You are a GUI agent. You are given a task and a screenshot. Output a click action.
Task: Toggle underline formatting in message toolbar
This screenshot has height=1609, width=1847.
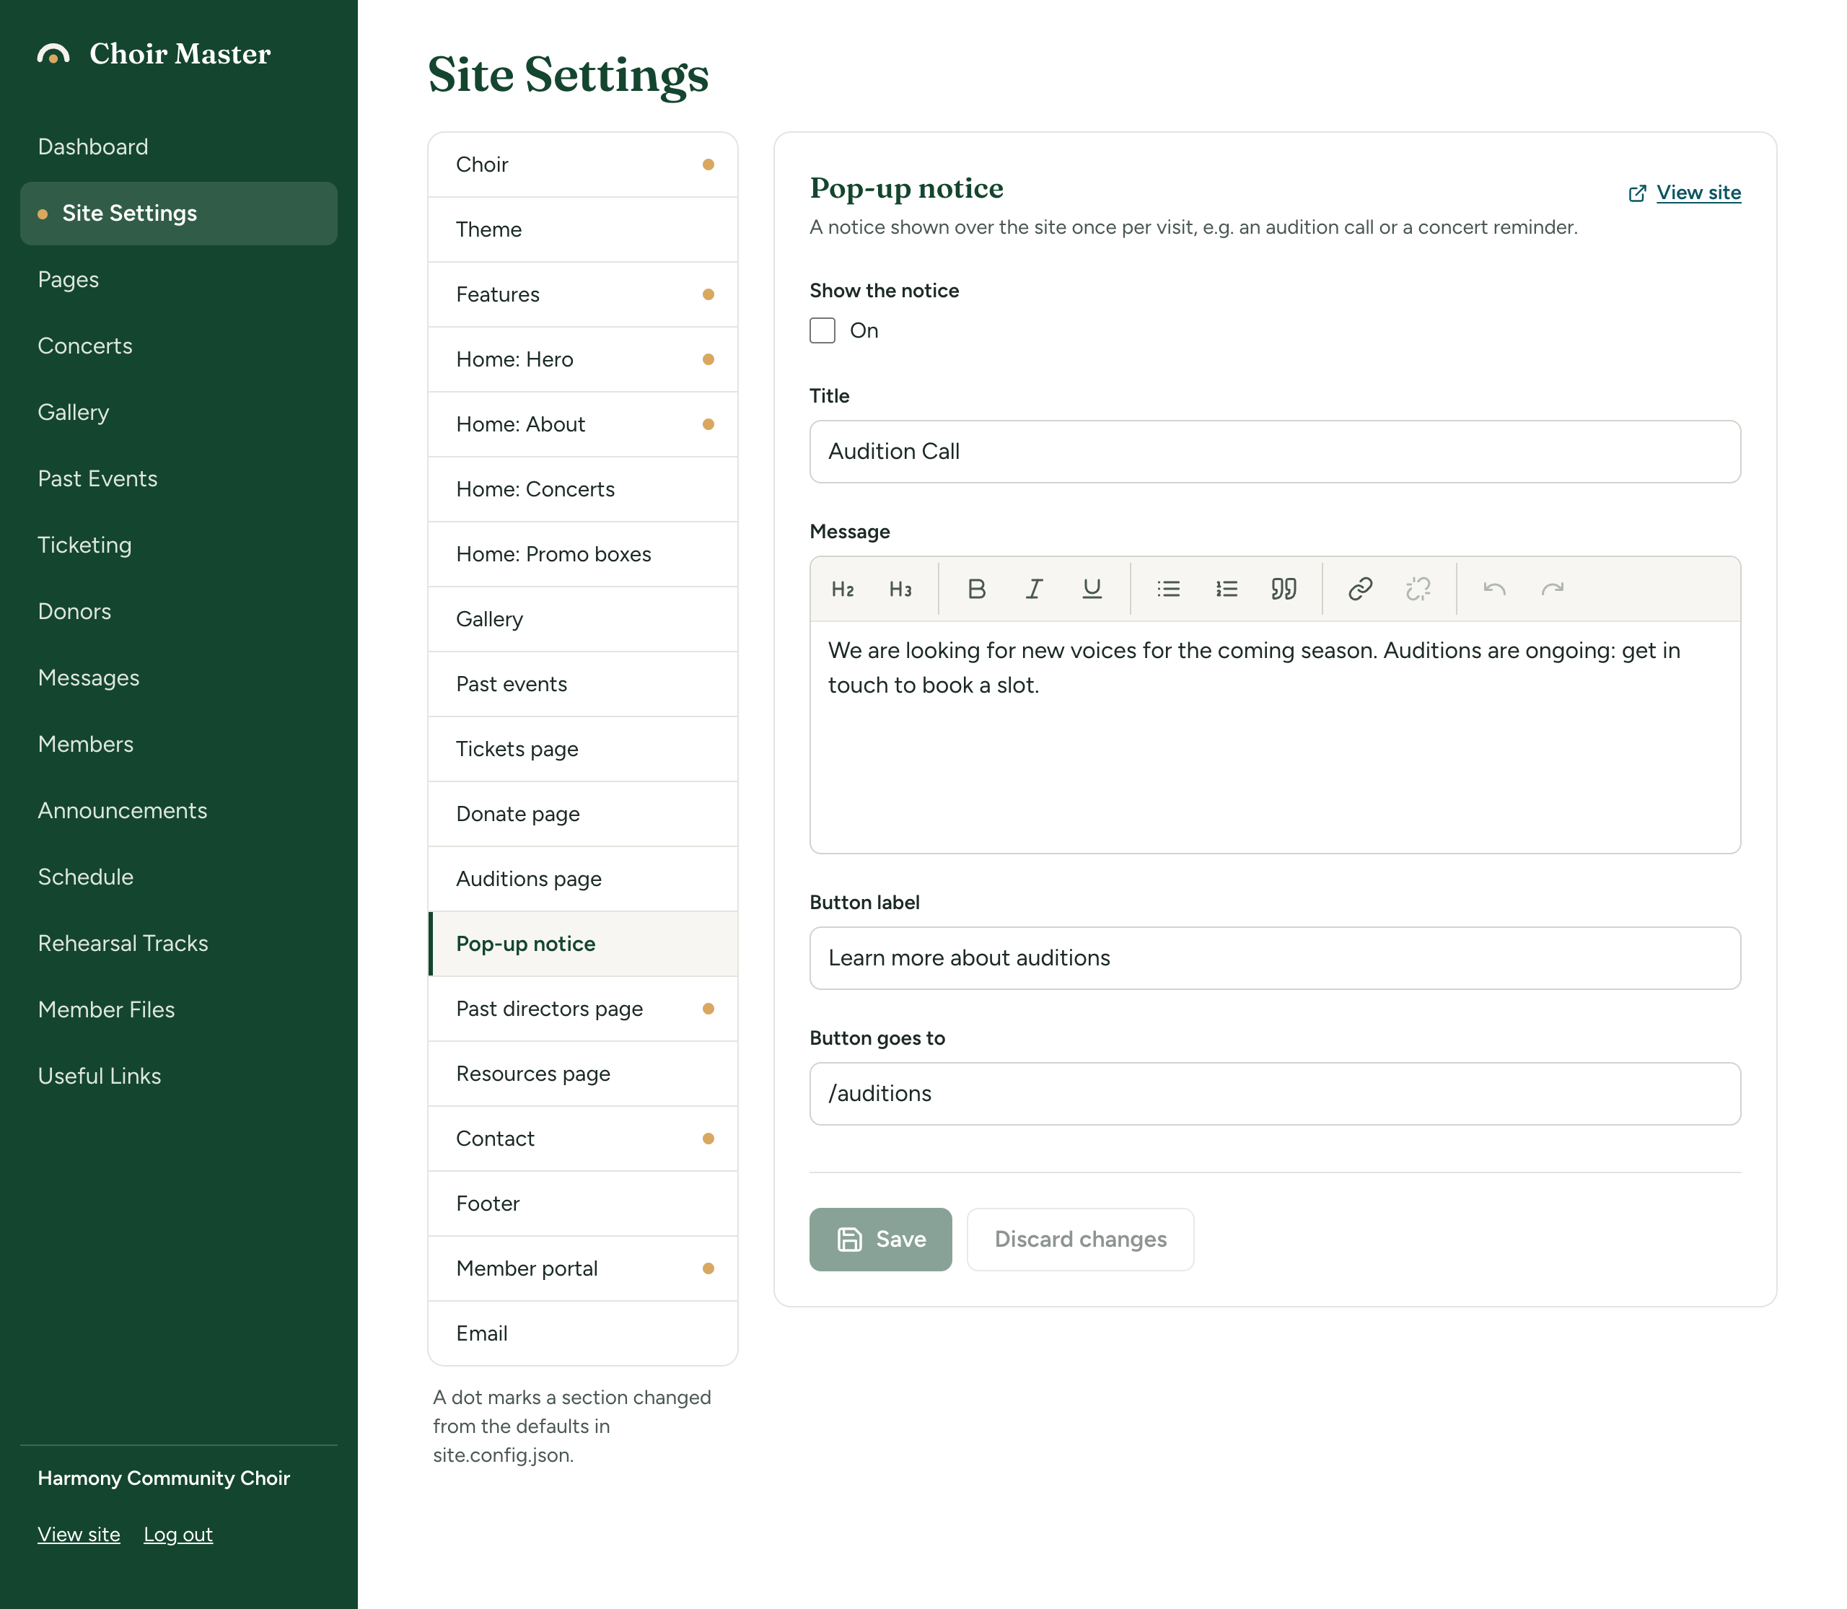point(1091,589)
